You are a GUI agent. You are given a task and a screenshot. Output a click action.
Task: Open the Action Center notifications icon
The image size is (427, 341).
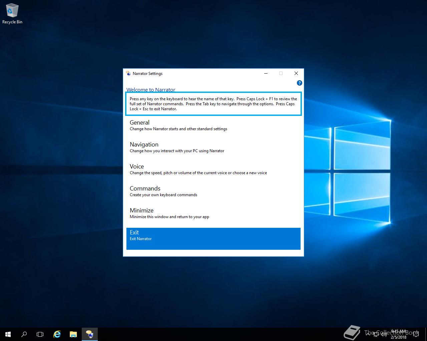pos(416,334)
